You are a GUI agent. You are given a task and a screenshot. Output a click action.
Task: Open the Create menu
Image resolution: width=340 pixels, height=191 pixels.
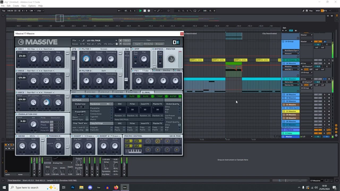(16, 6)
